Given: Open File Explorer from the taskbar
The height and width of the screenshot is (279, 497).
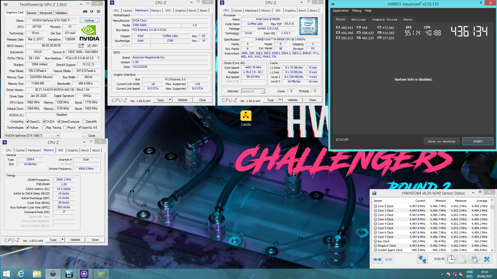Looking at the screenshot, I should click(x=37, y=274).
